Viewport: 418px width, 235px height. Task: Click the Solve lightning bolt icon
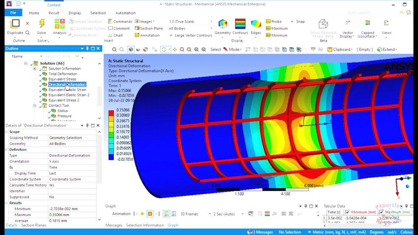[x=41, y=23]
